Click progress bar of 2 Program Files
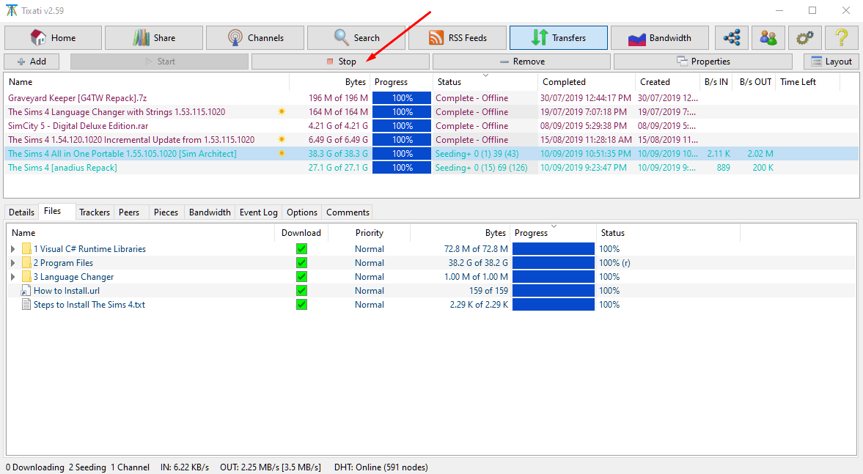 [x=554, y=263]
